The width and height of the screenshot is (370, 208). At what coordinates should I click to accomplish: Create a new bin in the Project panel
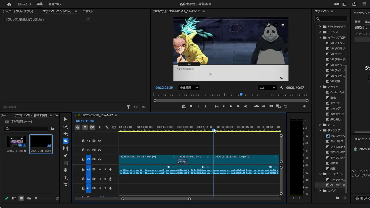(x=53, y=129)
